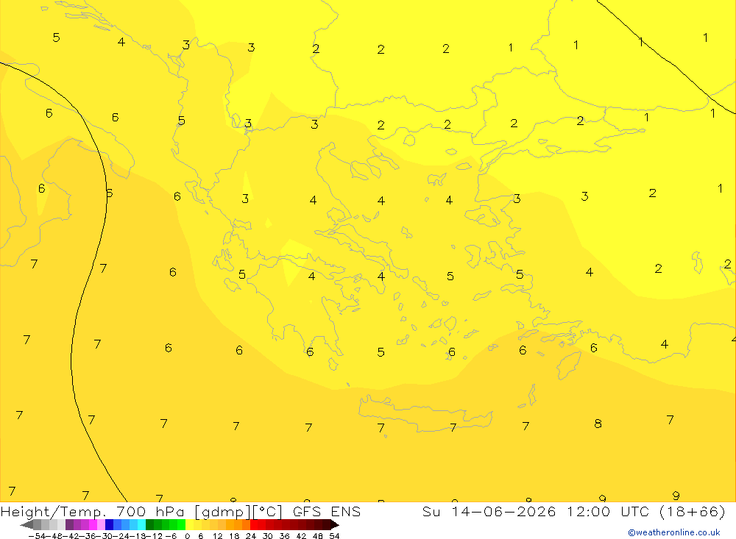Click the gray left arrow end of color scale
The image size is (736, 539).
tap(26, 525)
